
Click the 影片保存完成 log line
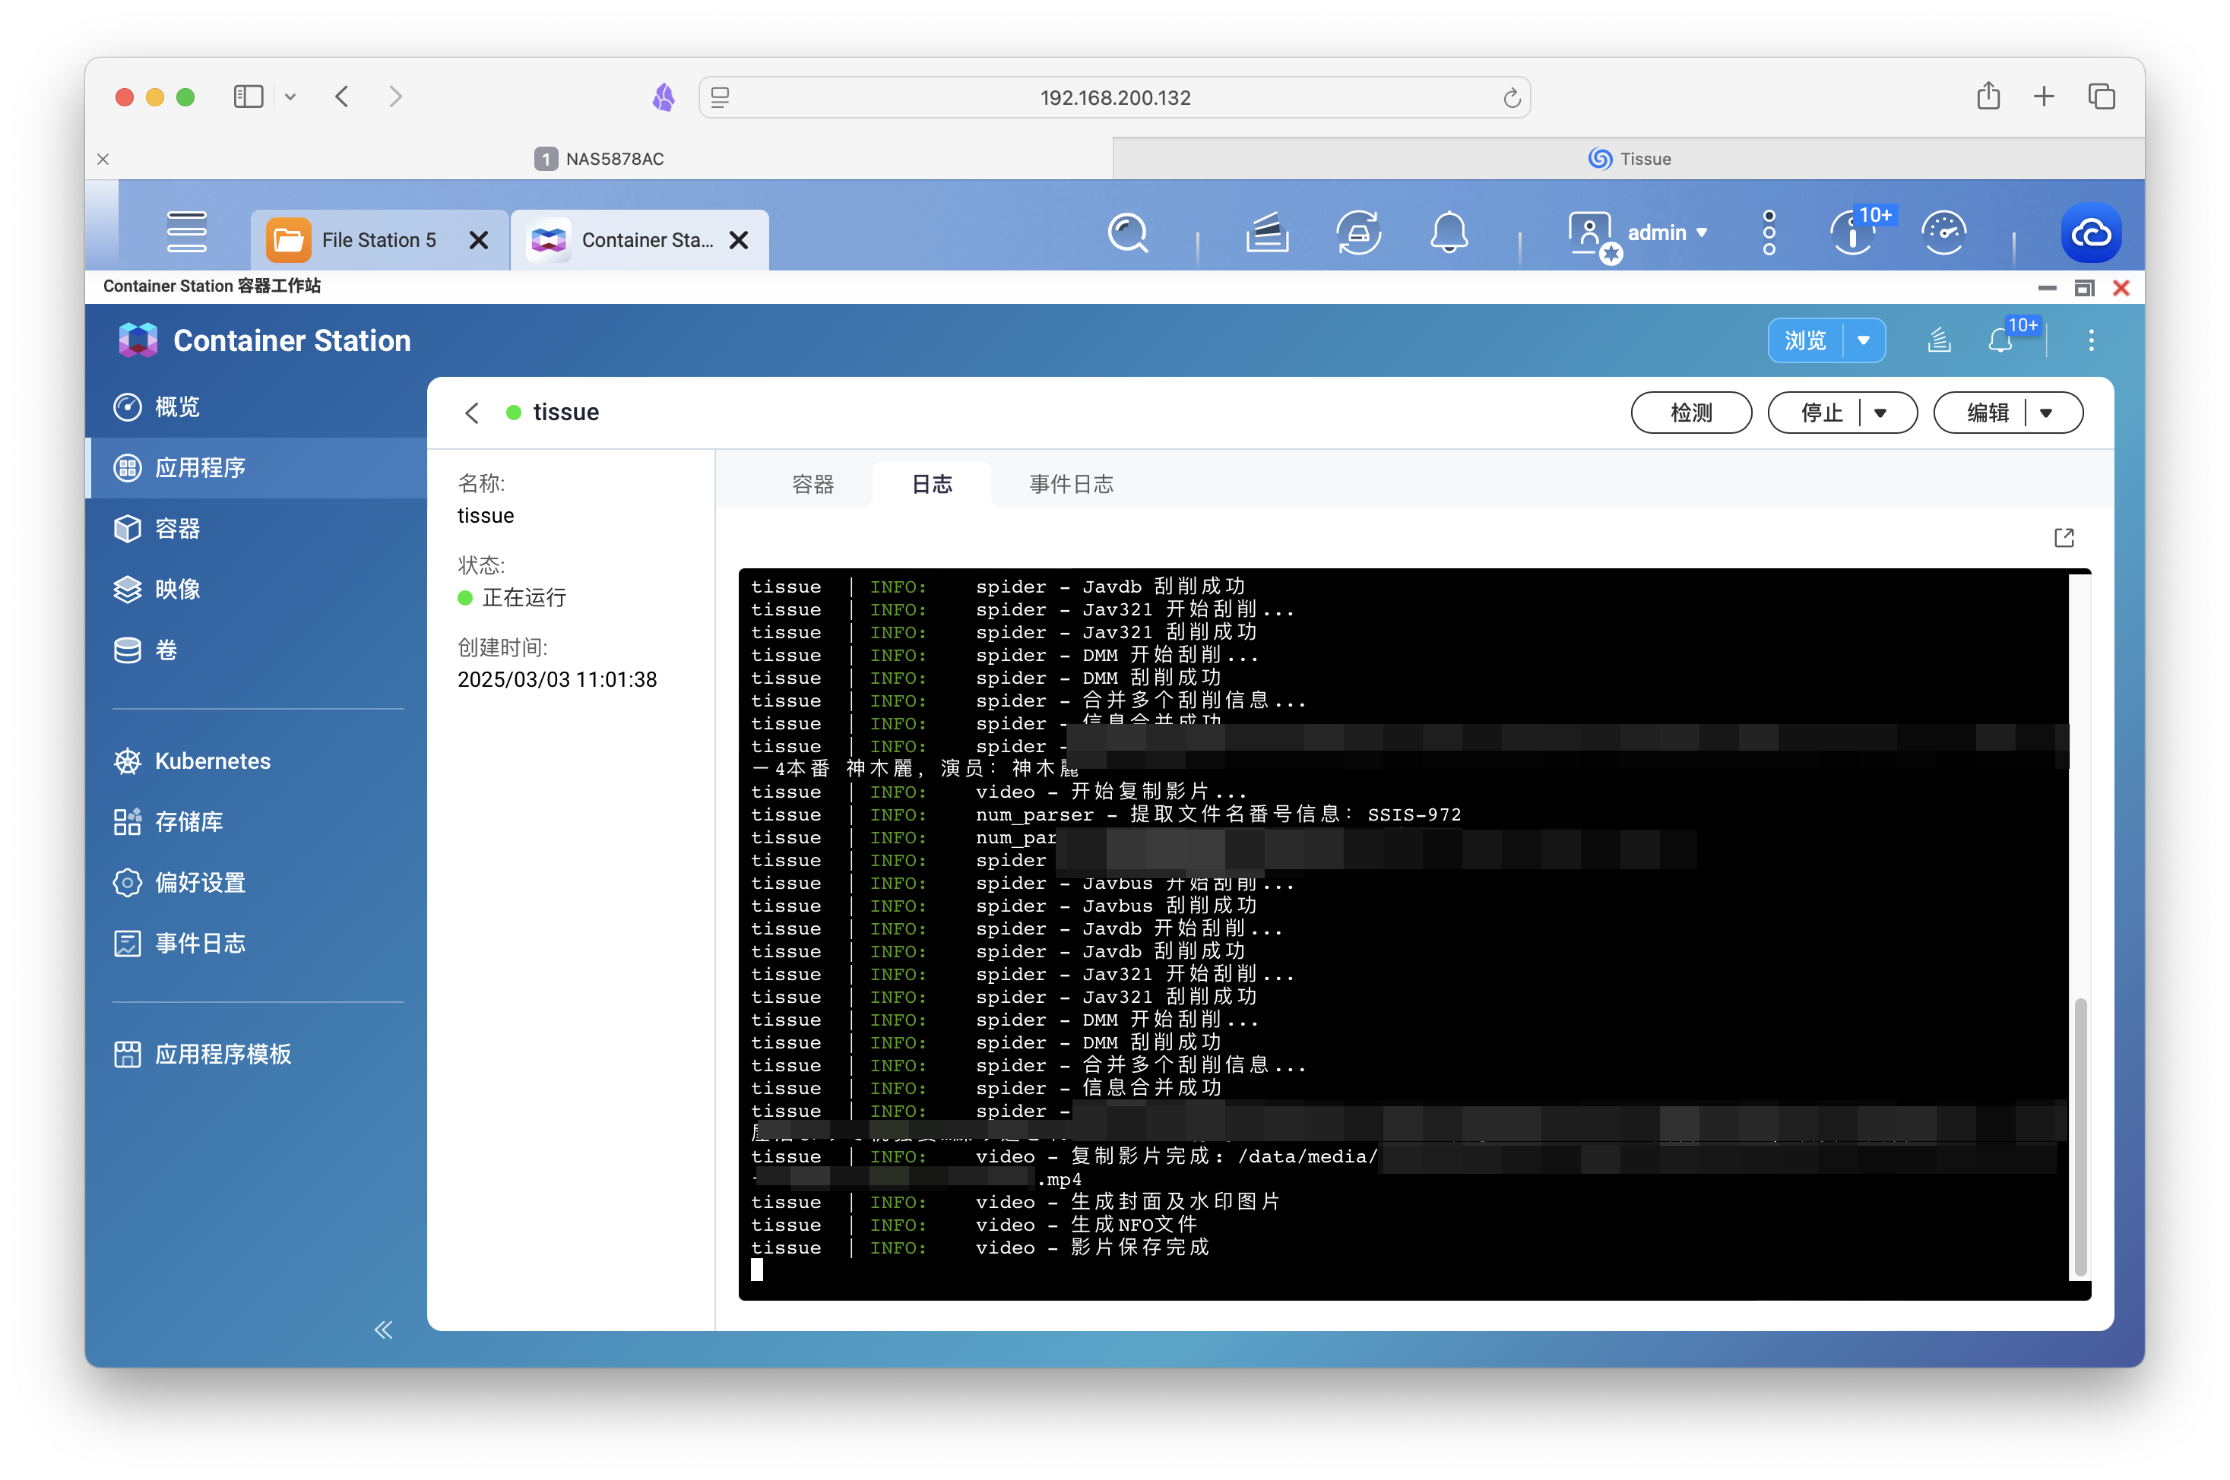pyautogui.click(x=979, y=1248)
